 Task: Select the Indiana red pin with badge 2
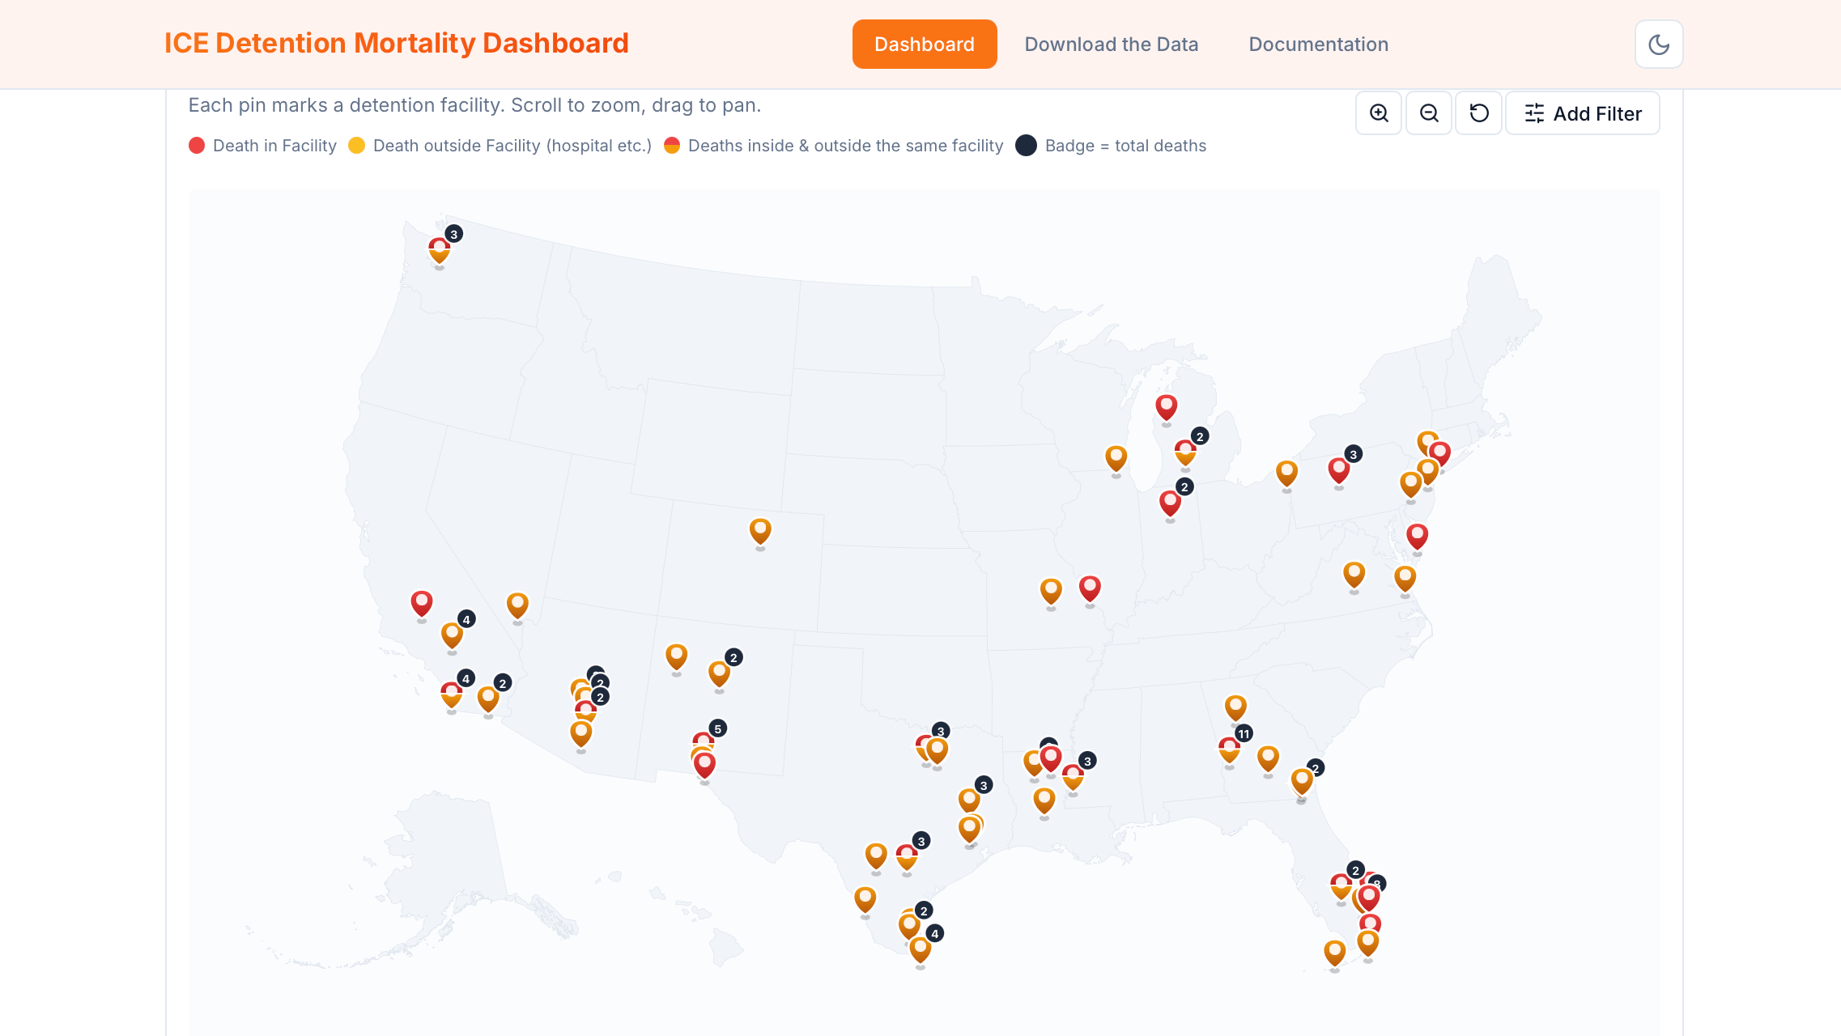pos(1170,503)
